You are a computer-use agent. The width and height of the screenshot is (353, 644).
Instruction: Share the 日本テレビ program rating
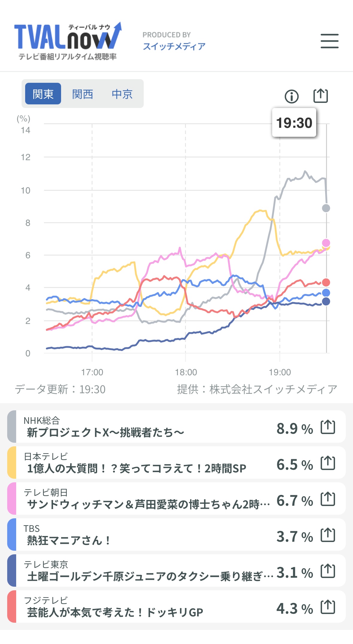328,463
